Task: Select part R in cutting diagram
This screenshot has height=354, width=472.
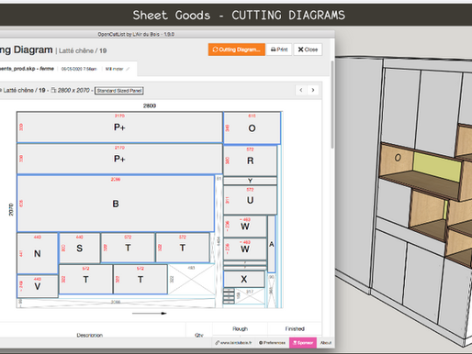Action: click(x=250, y=160)
